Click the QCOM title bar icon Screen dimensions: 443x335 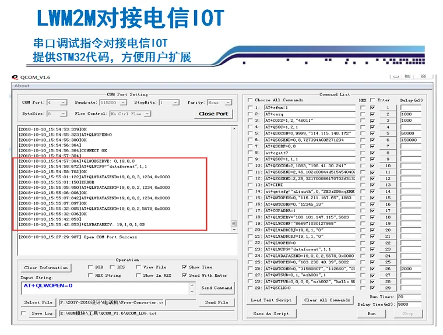(15, 77)
